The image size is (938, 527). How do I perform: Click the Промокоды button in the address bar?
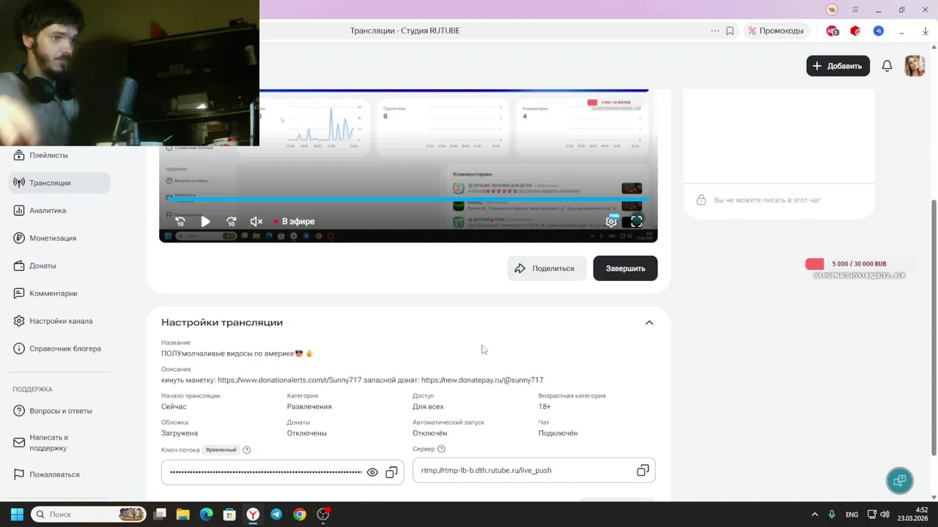[776, 31]
